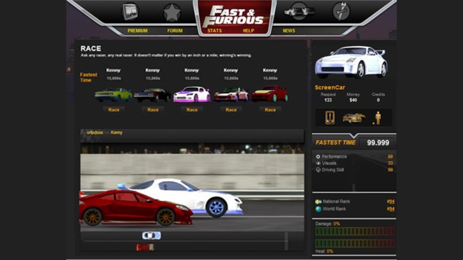Click the Fastest Time label beside opponents

point(88,77)
